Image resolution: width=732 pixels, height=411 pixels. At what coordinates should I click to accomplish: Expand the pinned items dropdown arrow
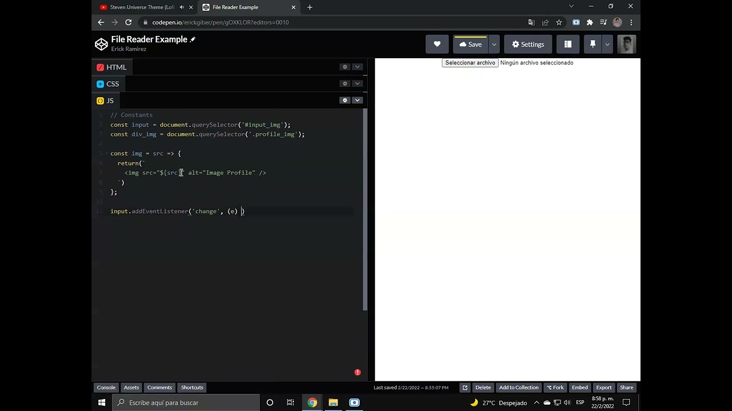[x=607, y=44]
